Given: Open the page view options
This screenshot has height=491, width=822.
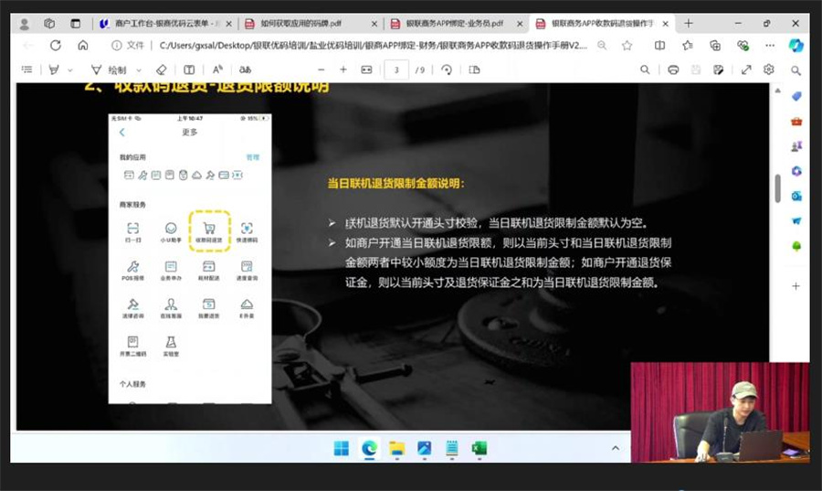Looking at the screenshot, I should (x=474, y=69).
